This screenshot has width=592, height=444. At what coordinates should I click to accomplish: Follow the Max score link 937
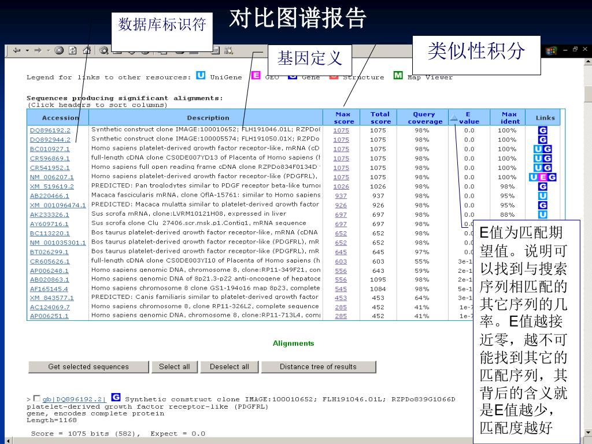(x=341, y=196)
